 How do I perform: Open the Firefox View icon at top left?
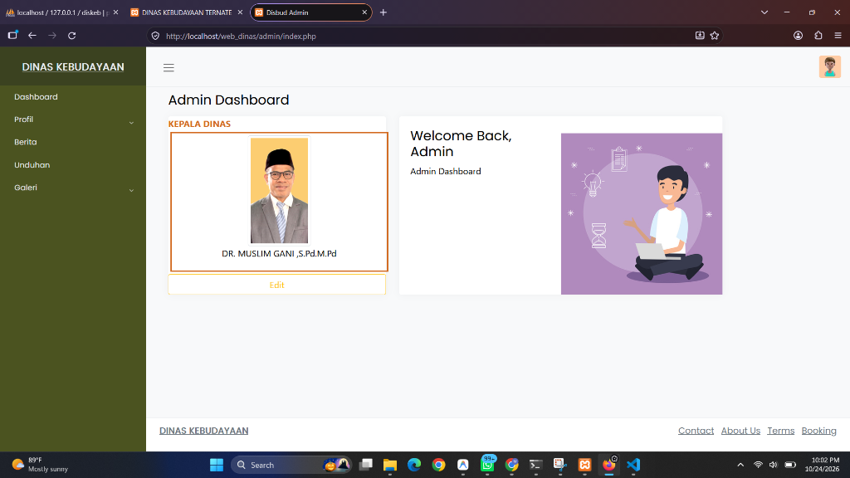click(x=12, y=36)
